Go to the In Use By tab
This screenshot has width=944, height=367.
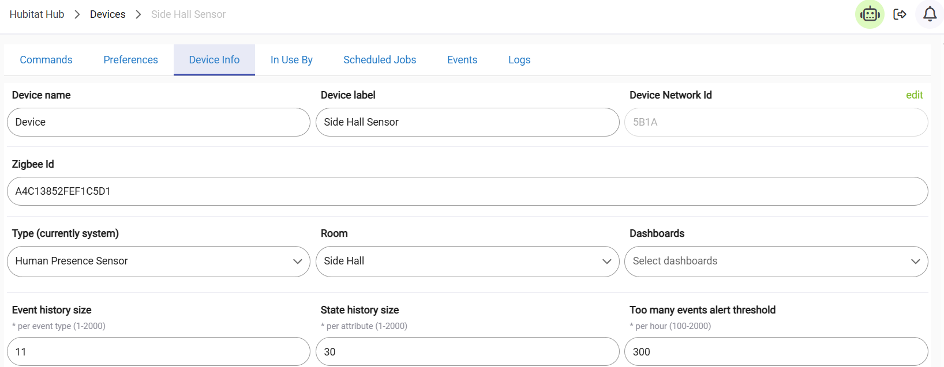(x=291, y=60)
